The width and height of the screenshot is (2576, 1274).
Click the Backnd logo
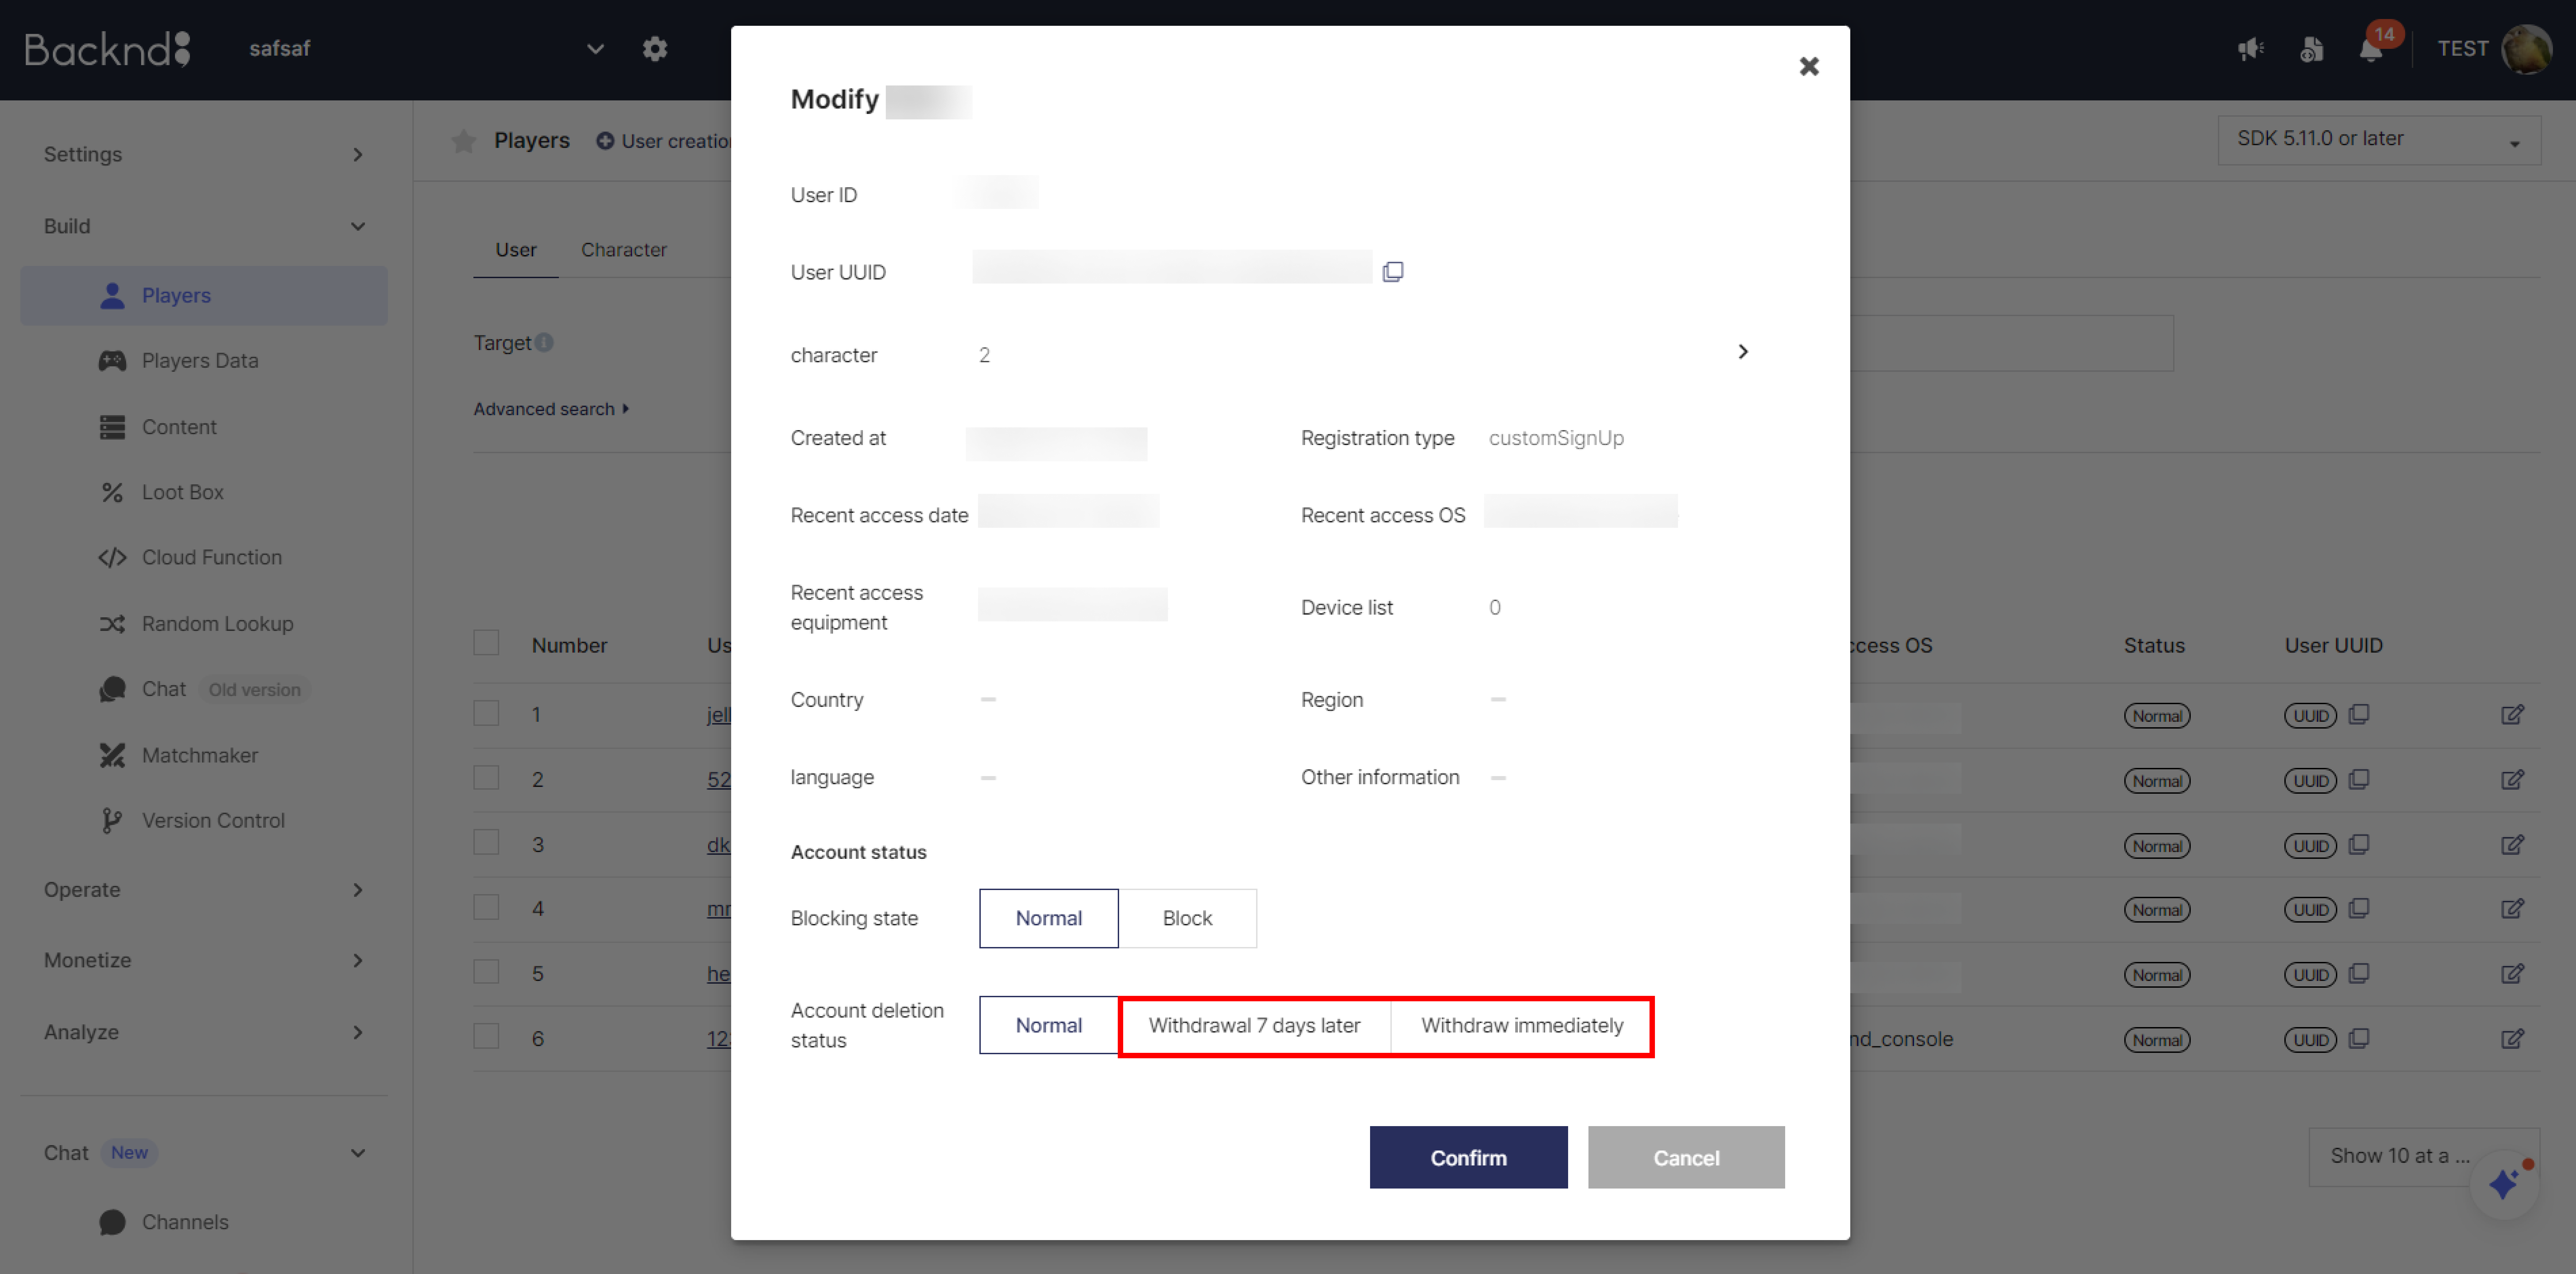click(x=108, y=48)
